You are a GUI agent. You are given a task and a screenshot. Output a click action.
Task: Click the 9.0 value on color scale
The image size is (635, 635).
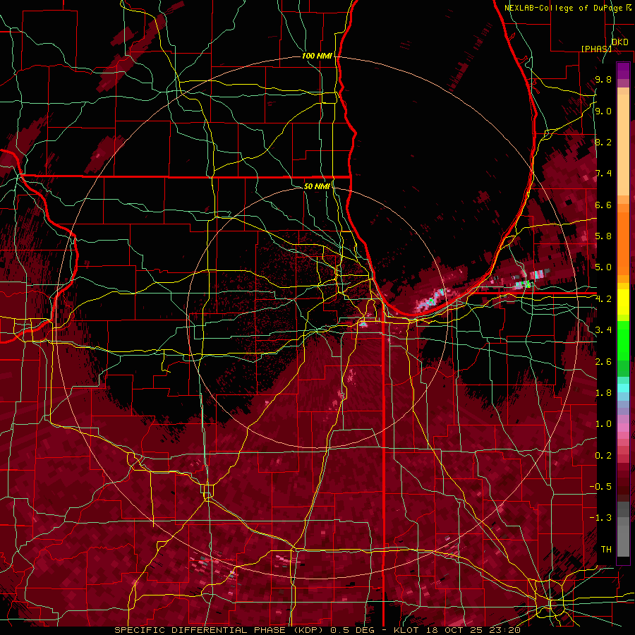point(603,111)
